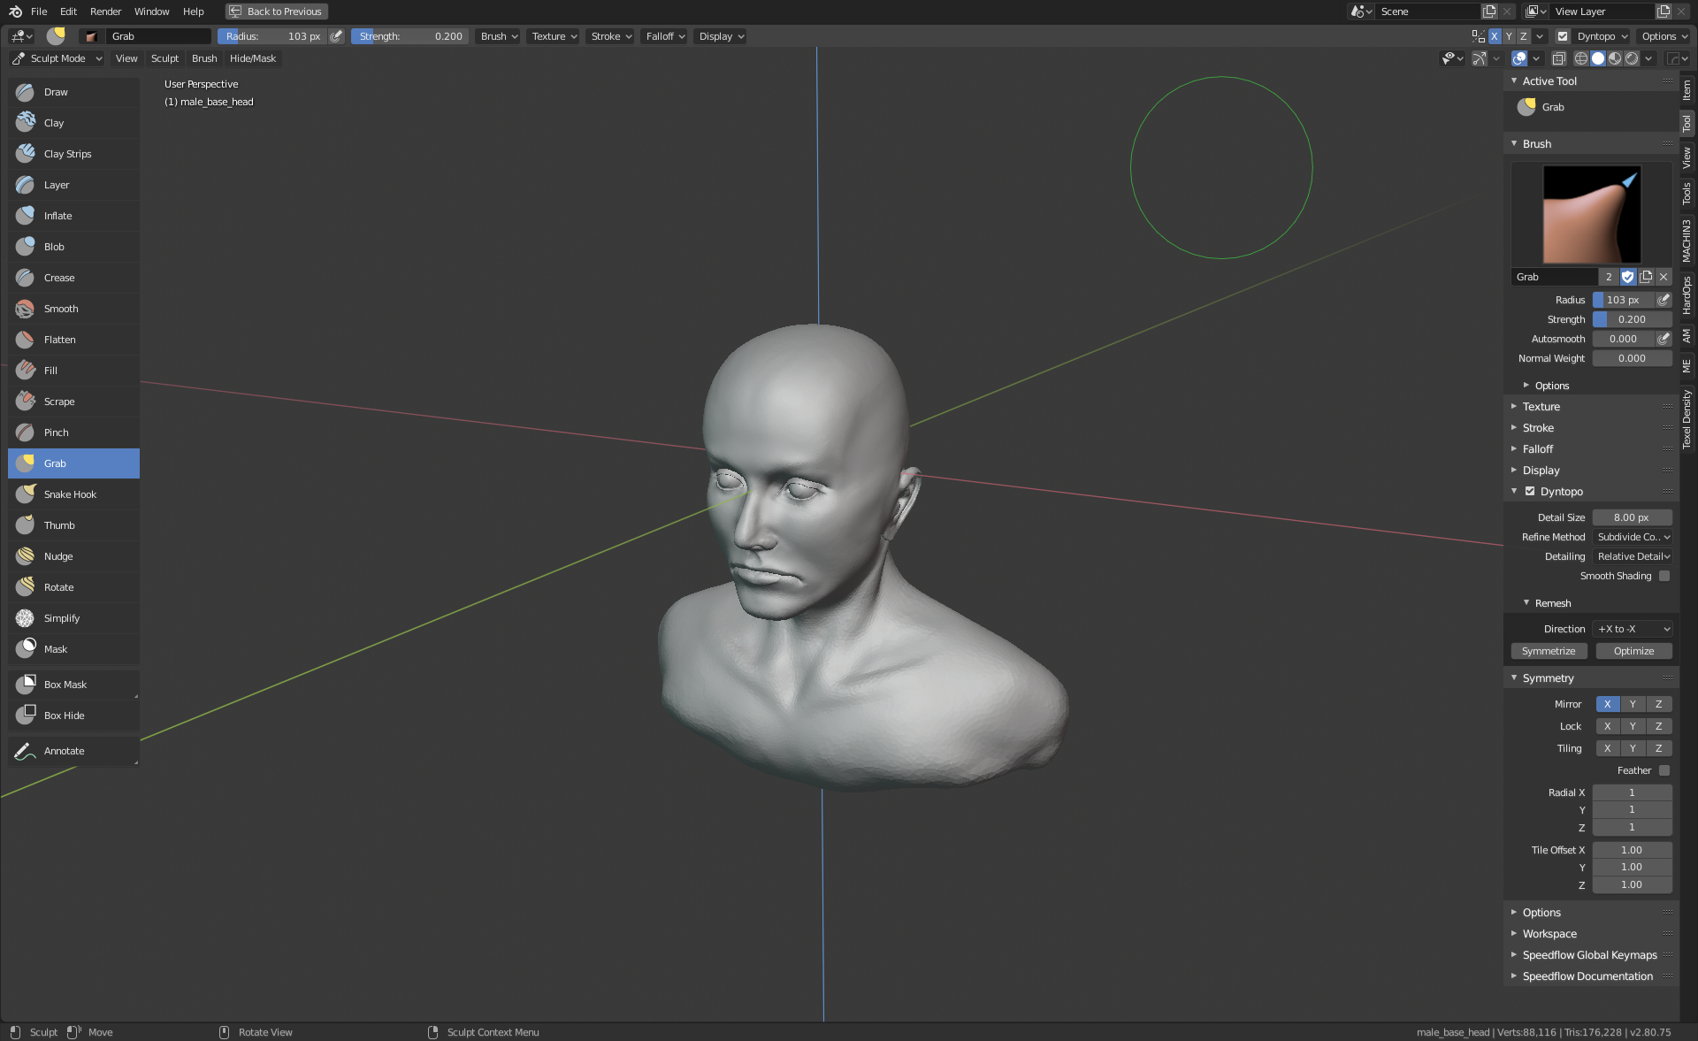Select the Box Mask tool
The height and width of the screenshot is (1041, 1698).
[x=65, y=685]
